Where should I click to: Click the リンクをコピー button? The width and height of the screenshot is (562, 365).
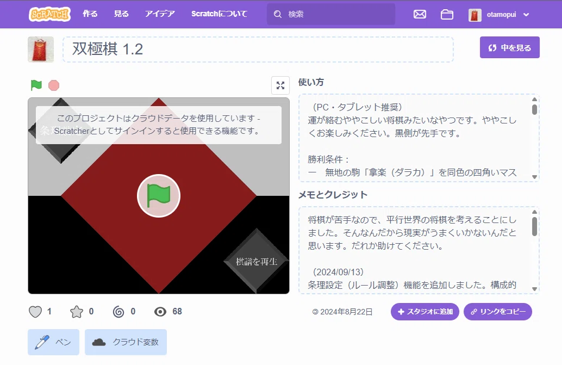498,312
